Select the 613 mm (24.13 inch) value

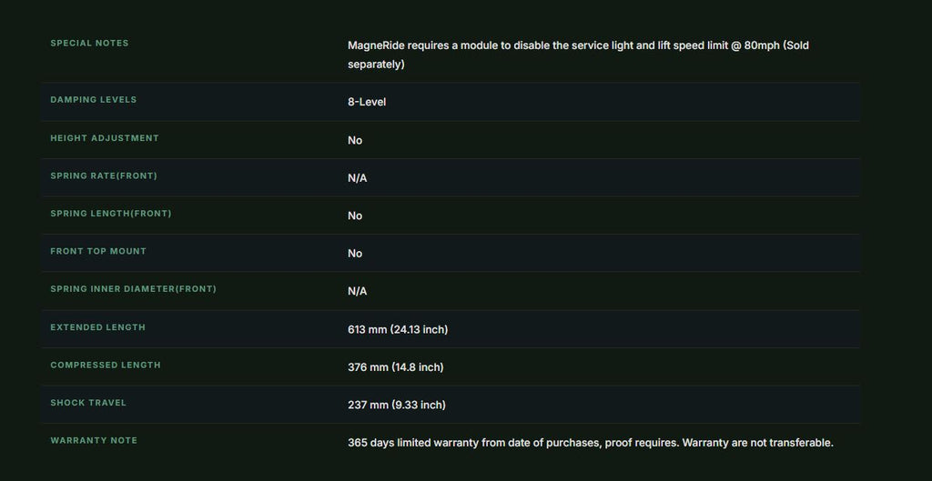point(398,329)
